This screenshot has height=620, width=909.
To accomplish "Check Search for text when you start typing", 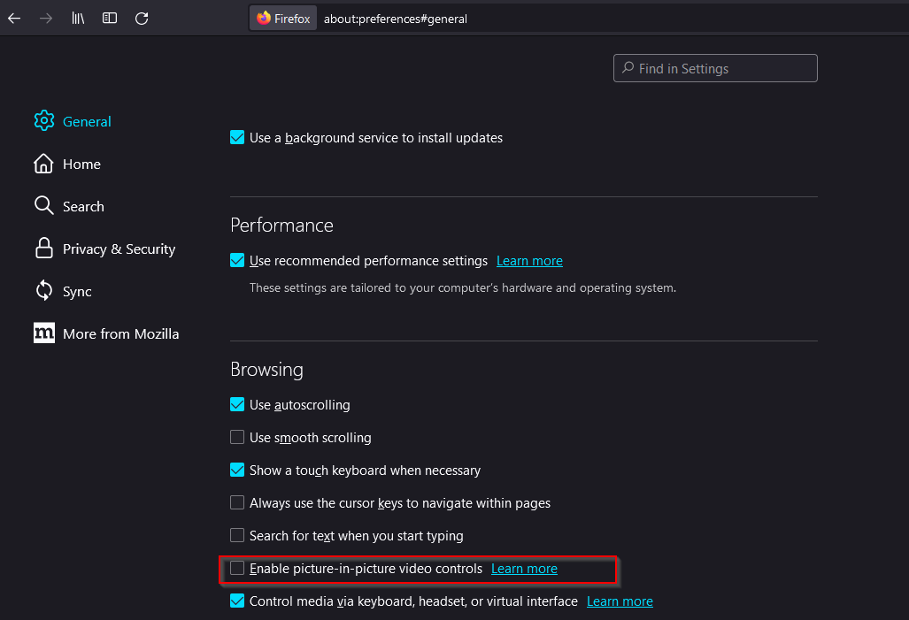I will (237, 535).
